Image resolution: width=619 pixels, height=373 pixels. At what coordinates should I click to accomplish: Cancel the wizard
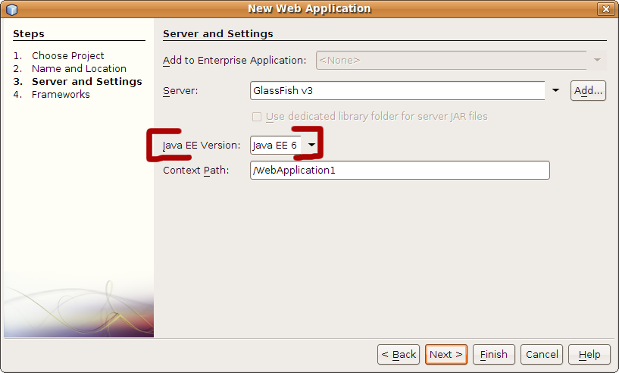542,355
